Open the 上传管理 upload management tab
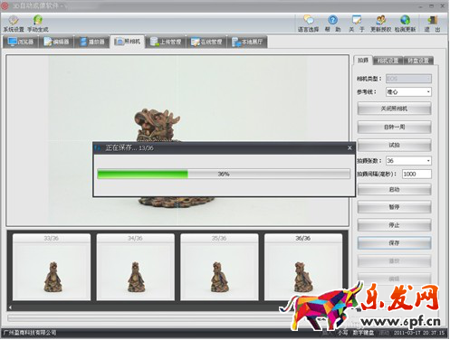450x340 pixels. click(166, 42)
